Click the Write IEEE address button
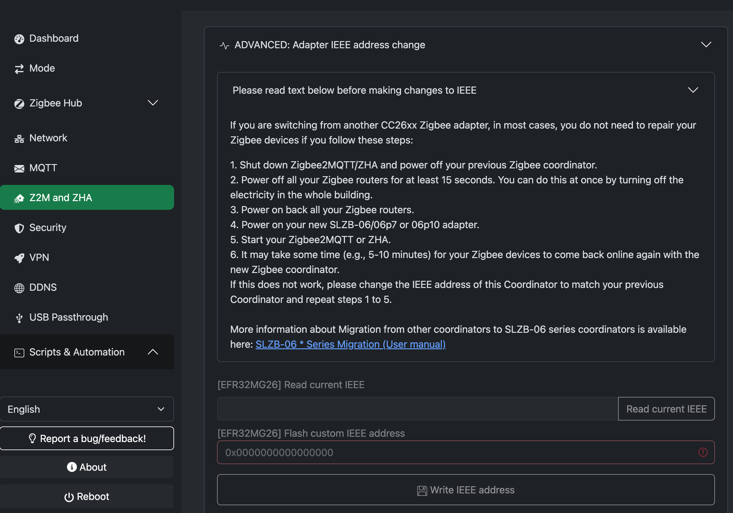This screenshot has width=733, height=513. pyautogui.click(x=466, y=490)
